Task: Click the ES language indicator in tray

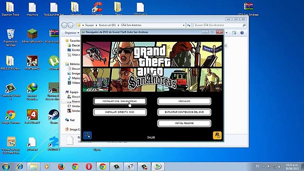Action: point(257,166)
